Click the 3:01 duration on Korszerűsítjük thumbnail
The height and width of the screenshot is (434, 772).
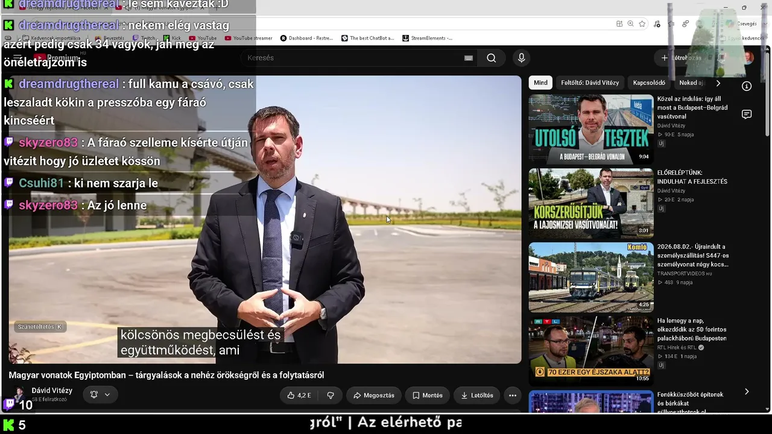coord(644,230)
